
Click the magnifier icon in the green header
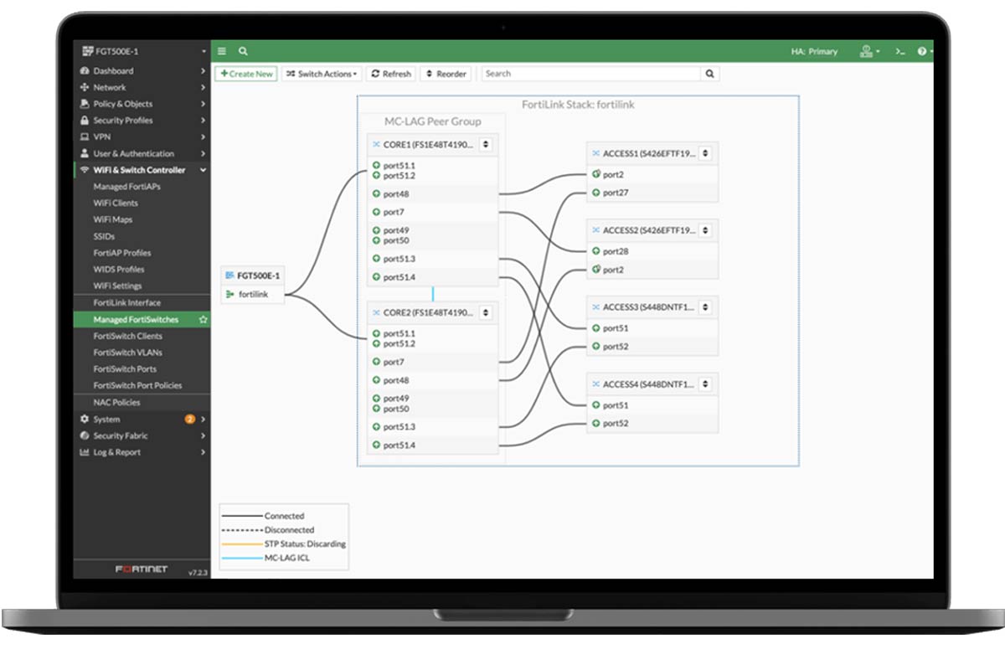coord(243,51)
